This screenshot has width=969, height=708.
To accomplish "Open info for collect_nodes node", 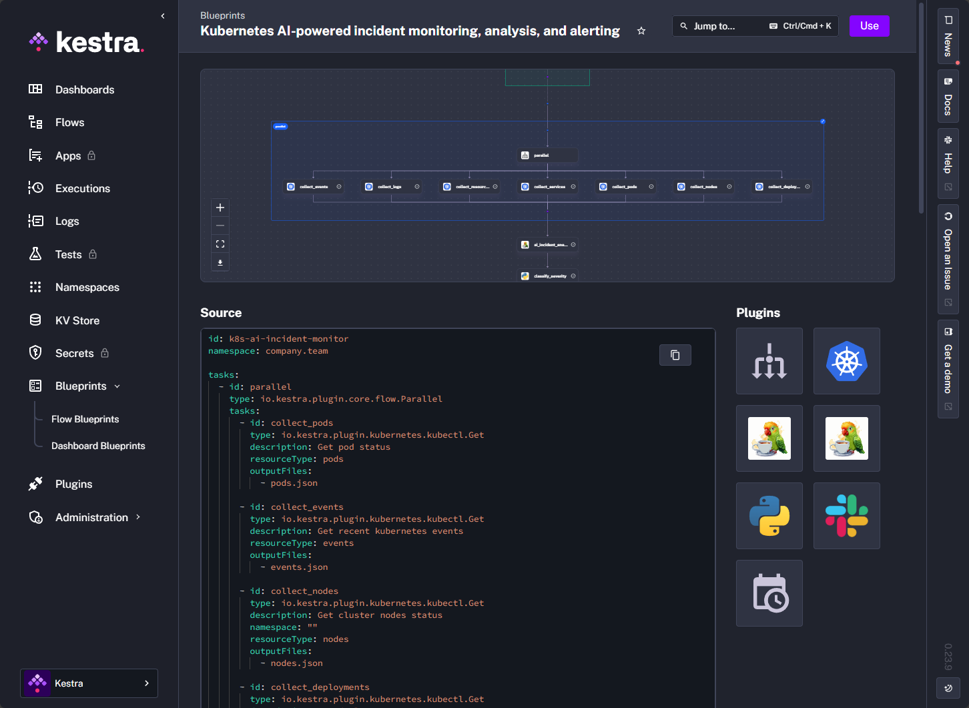I will point(729,187).
